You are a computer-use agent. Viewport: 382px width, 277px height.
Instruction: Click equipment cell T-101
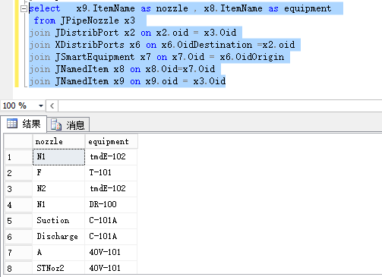pos(111,173)
